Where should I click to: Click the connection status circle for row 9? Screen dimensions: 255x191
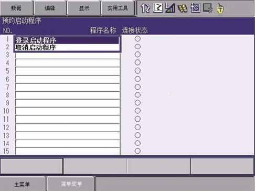point(137,103)
